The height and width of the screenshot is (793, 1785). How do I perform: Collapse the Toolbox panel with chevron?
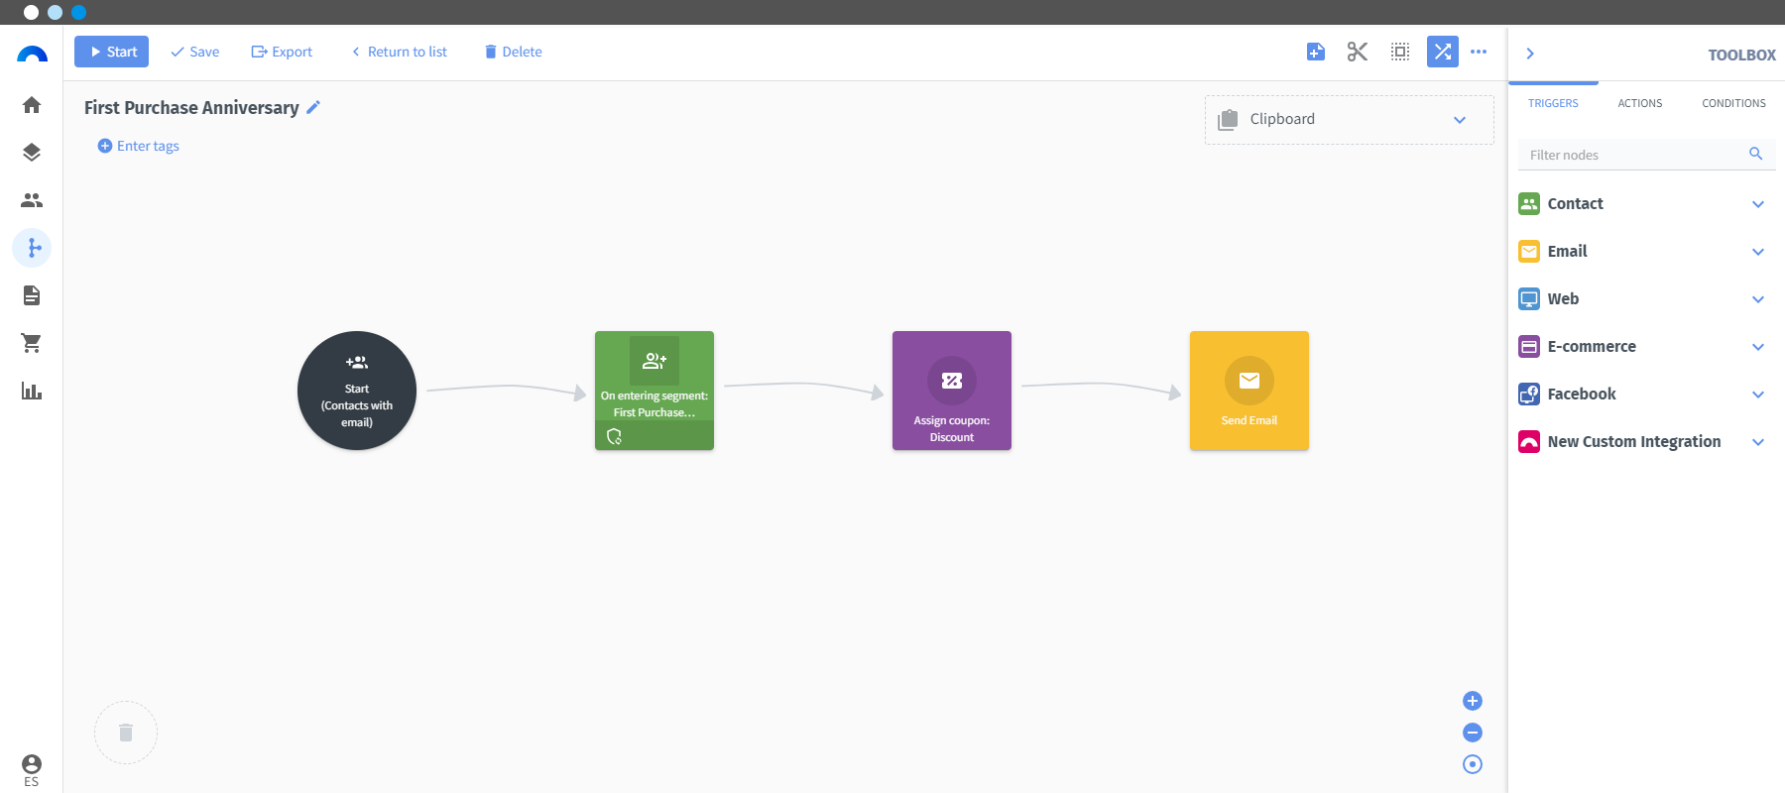pyautogui.click(x=1530, y=54)
